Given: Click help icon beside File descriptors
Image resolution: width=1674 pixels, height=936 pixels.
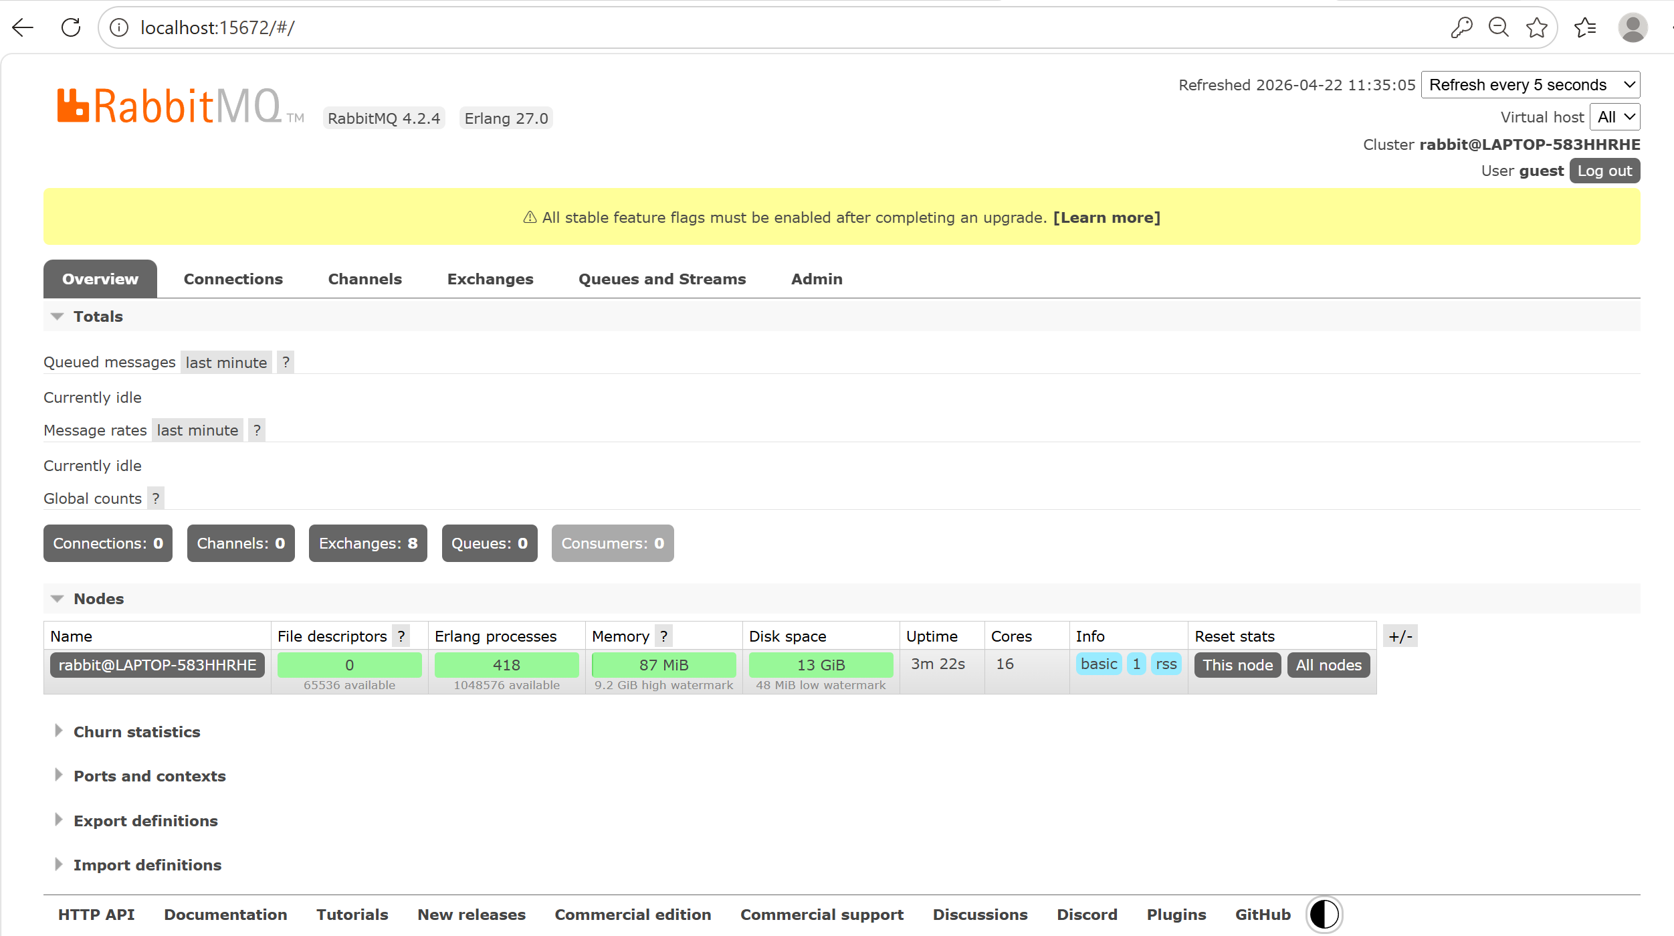Looking at the screenshot, I should click(x=401, y=636).
